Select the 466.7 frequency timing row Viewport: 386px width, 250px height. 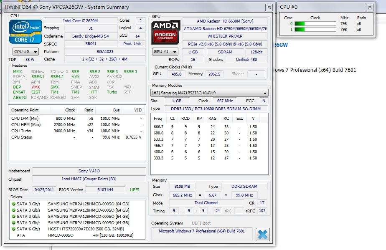[x=209, y=146]
